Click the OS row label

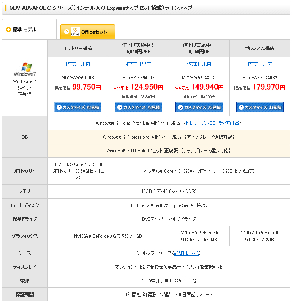25,137
